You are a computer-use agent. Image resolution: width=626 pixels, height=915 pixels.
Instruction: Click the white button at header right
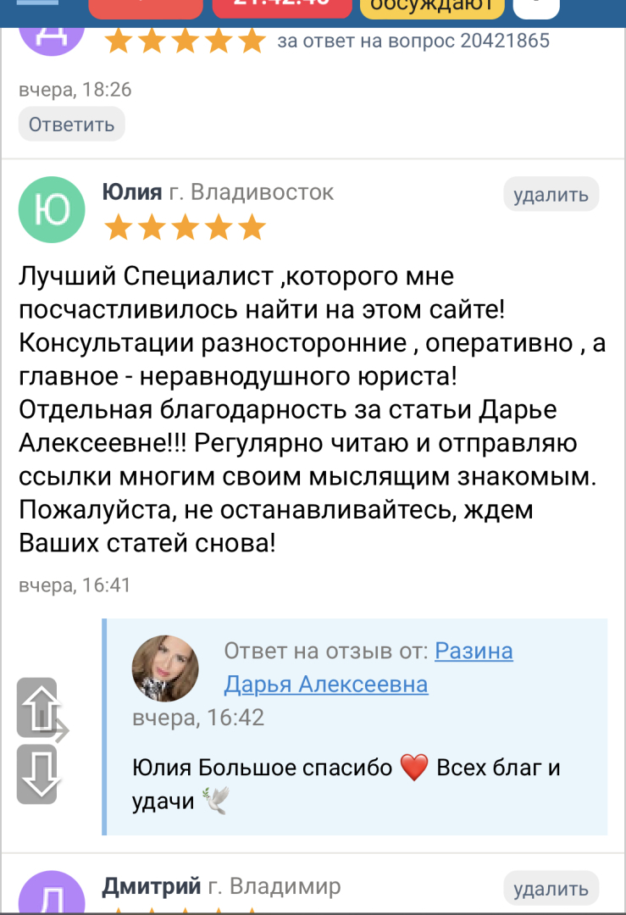point(536,8)
